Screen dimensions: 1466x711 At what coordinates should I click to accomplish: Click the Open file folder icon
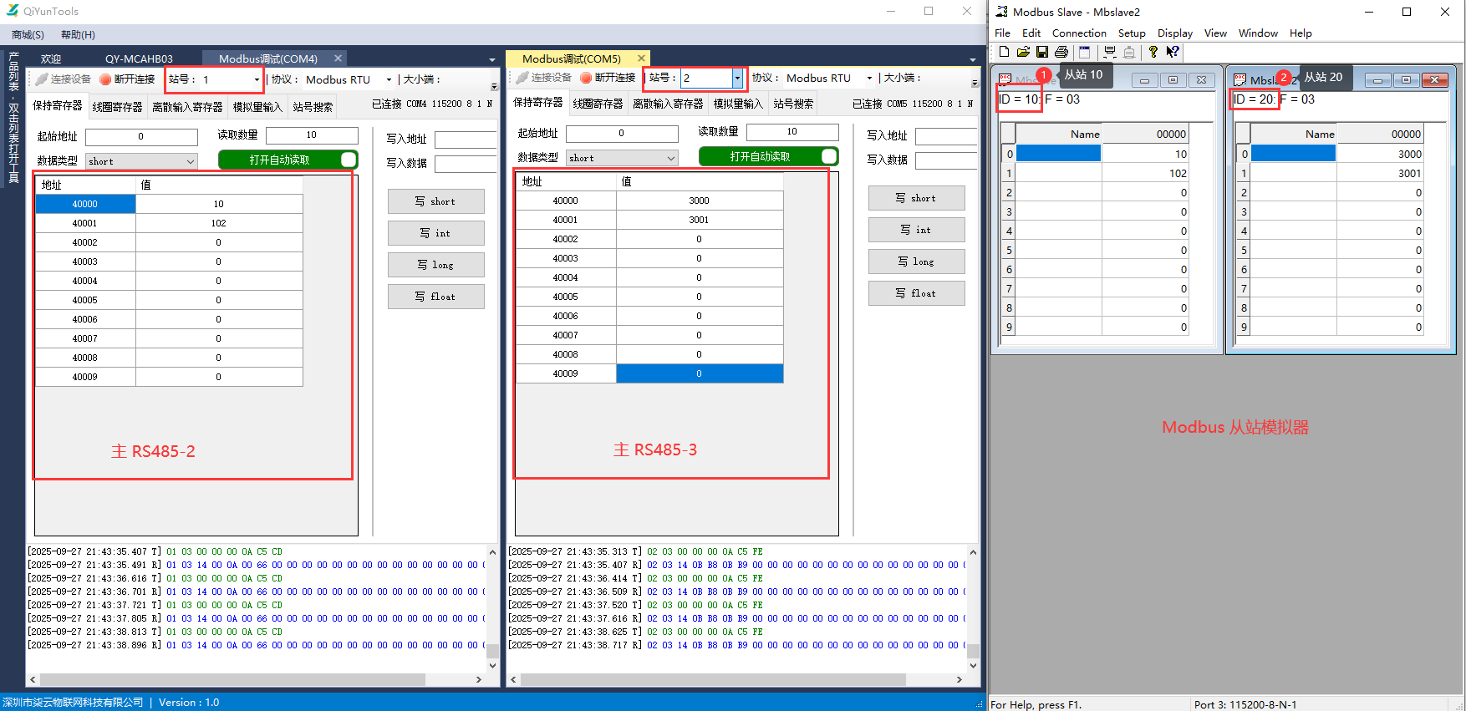(x=1023, y=52)
